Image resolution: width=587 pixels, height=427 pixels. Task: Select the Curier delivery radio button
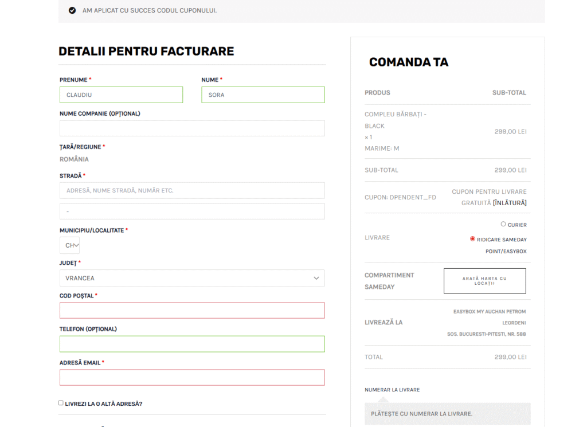[x=503, y=224]
